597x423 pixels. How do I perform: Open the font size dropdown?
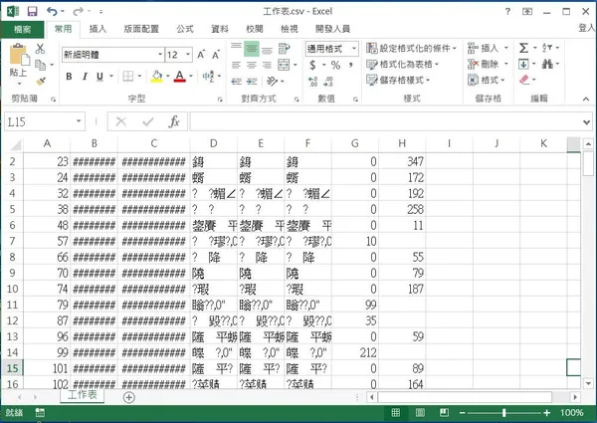[187, 55]
